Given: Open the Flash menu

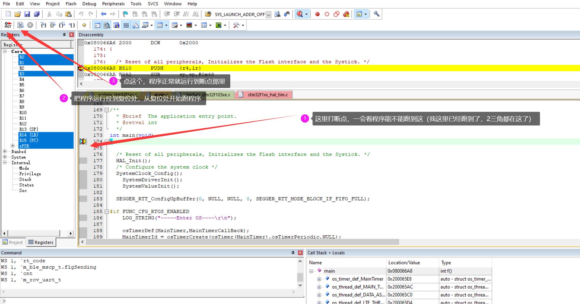Looking at the screenshot, I should pos(71,4).
